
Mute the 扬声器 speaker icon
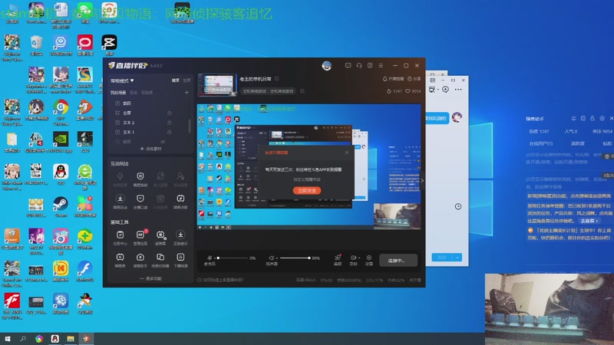[271, 258]
